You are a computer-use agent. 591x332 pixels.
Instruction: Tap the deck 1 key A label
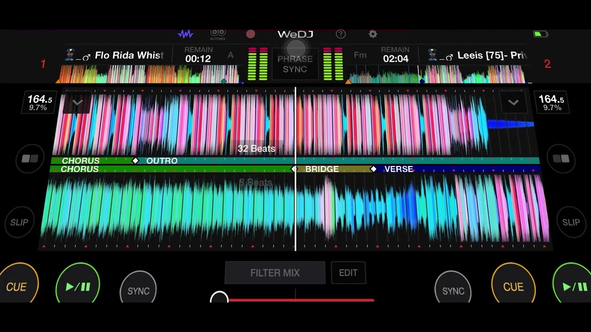pyautogui.click(x=230, y=55)
